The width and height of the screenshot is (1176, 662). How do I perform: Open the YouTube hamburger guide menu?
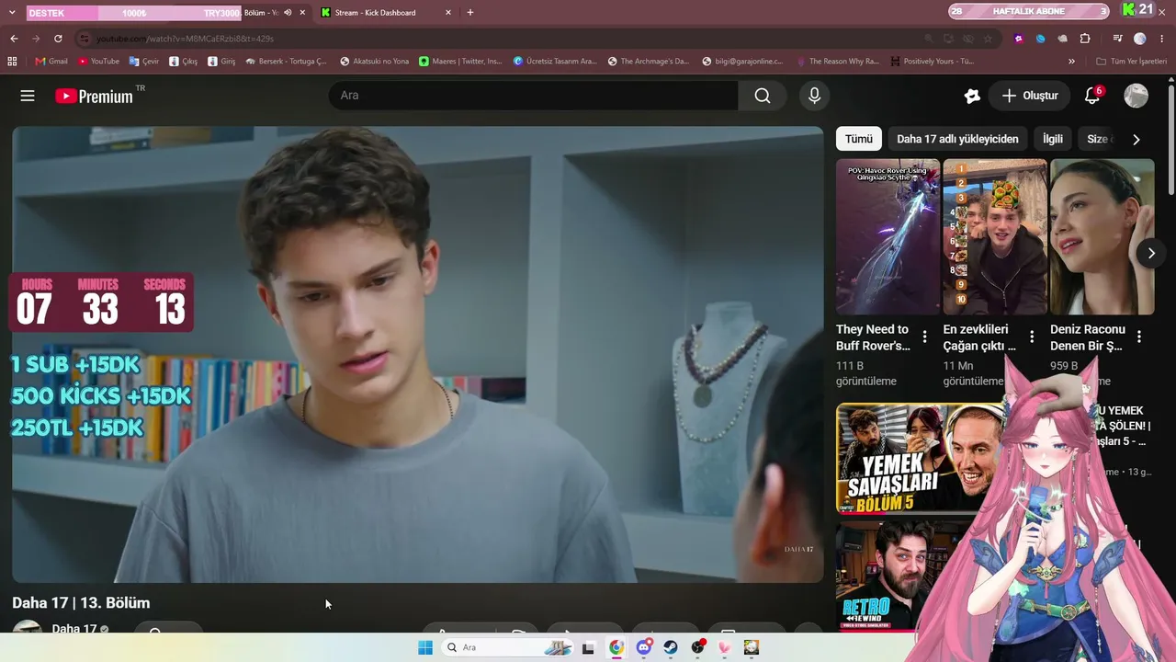(x=28, y=96)
